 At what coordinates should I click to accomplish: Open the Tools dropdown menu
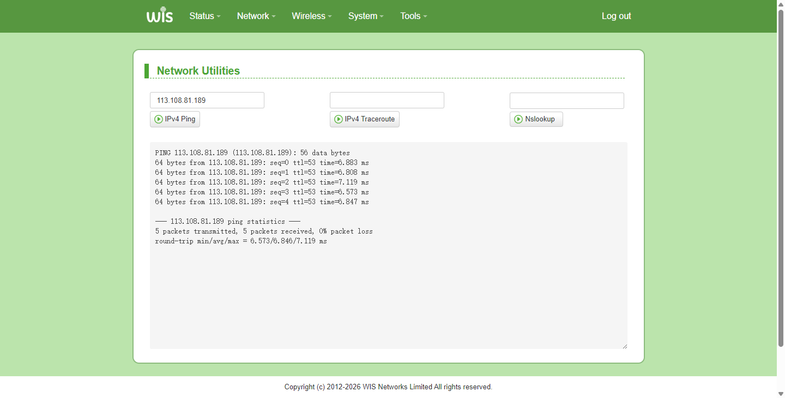click(414, 16)
